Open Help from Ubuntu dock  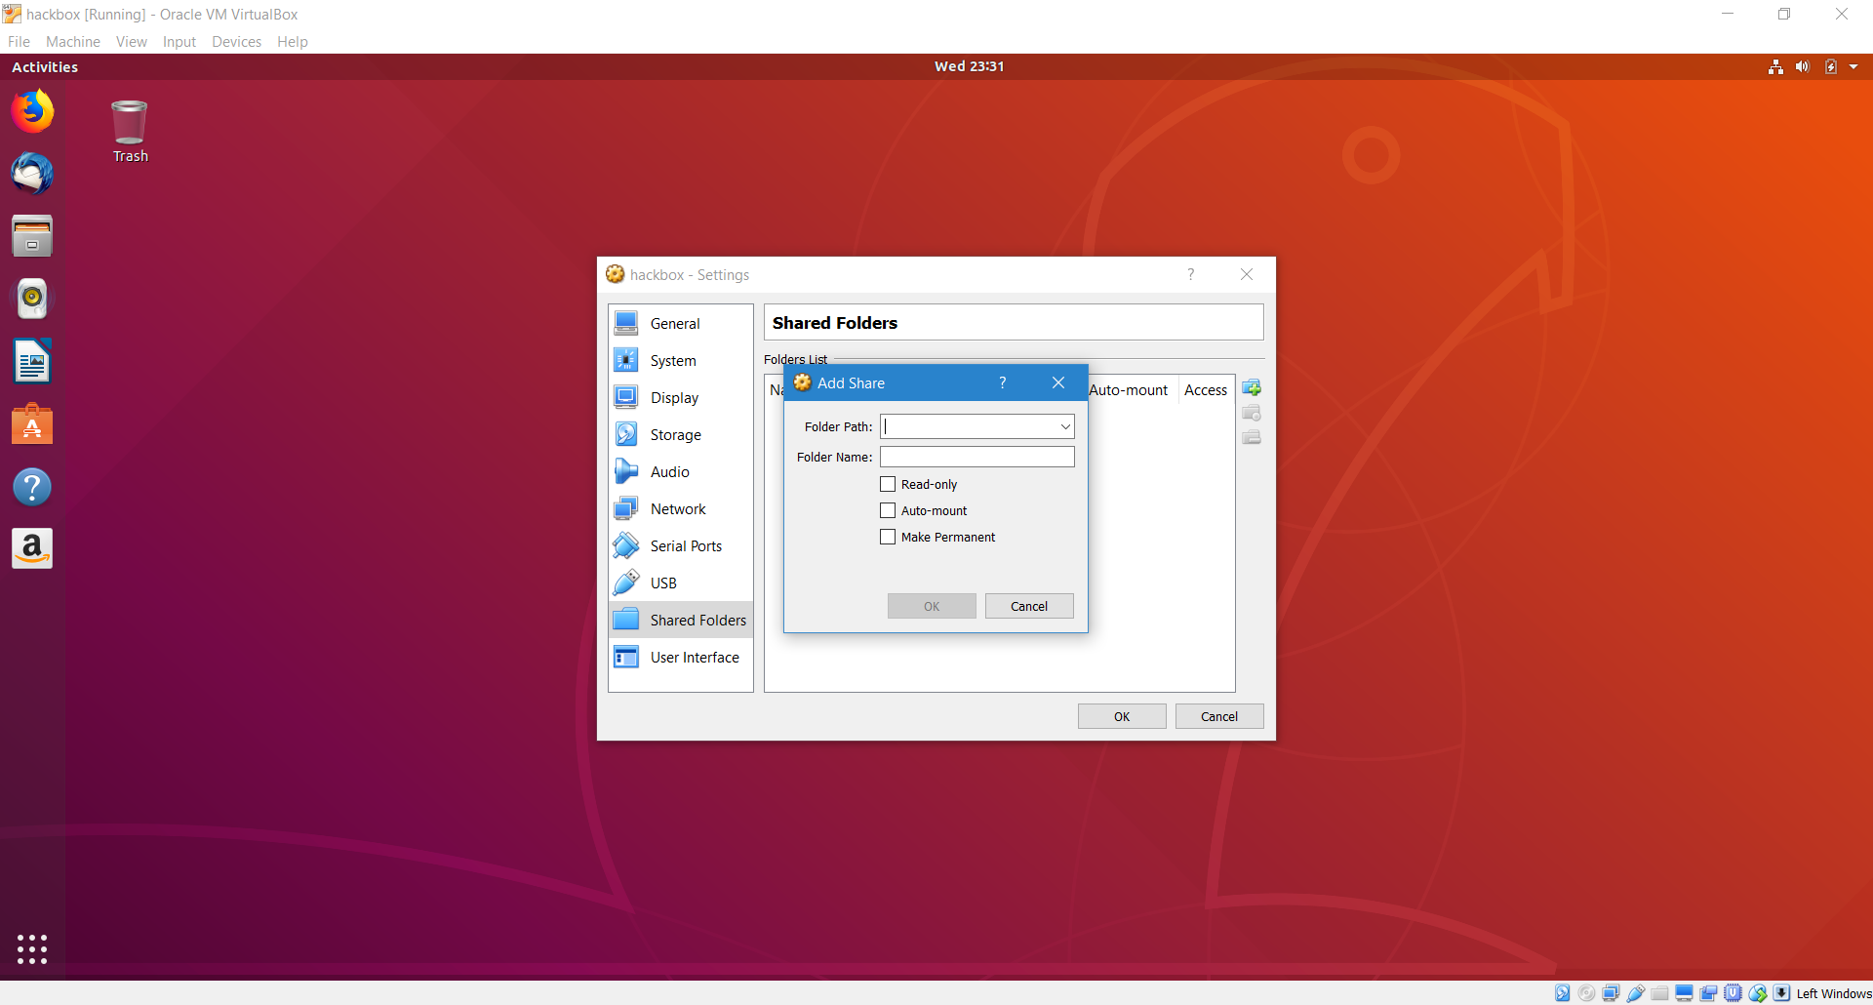tap(32, 487)
